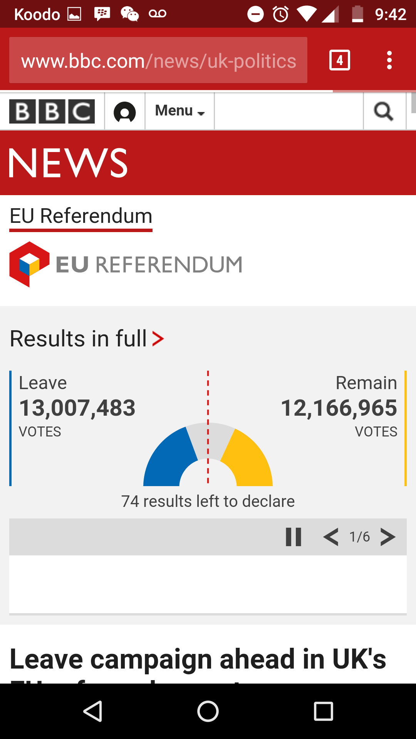The width and height of the screenshot is (416, 739).
Task: Open the NEWS header banner
Action: tap(68, 163)
